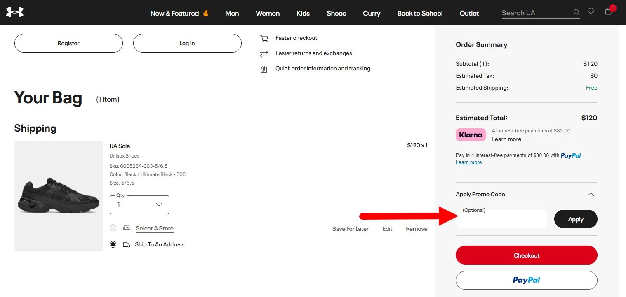Click the $120 x 1 price text
Image resolution: width=626 pixels, height=297 pixels.
[x=417, y=145]
